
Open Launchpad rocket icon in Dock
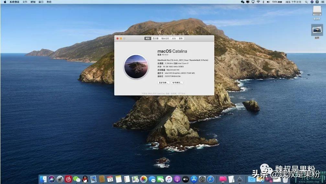(60, 179)
